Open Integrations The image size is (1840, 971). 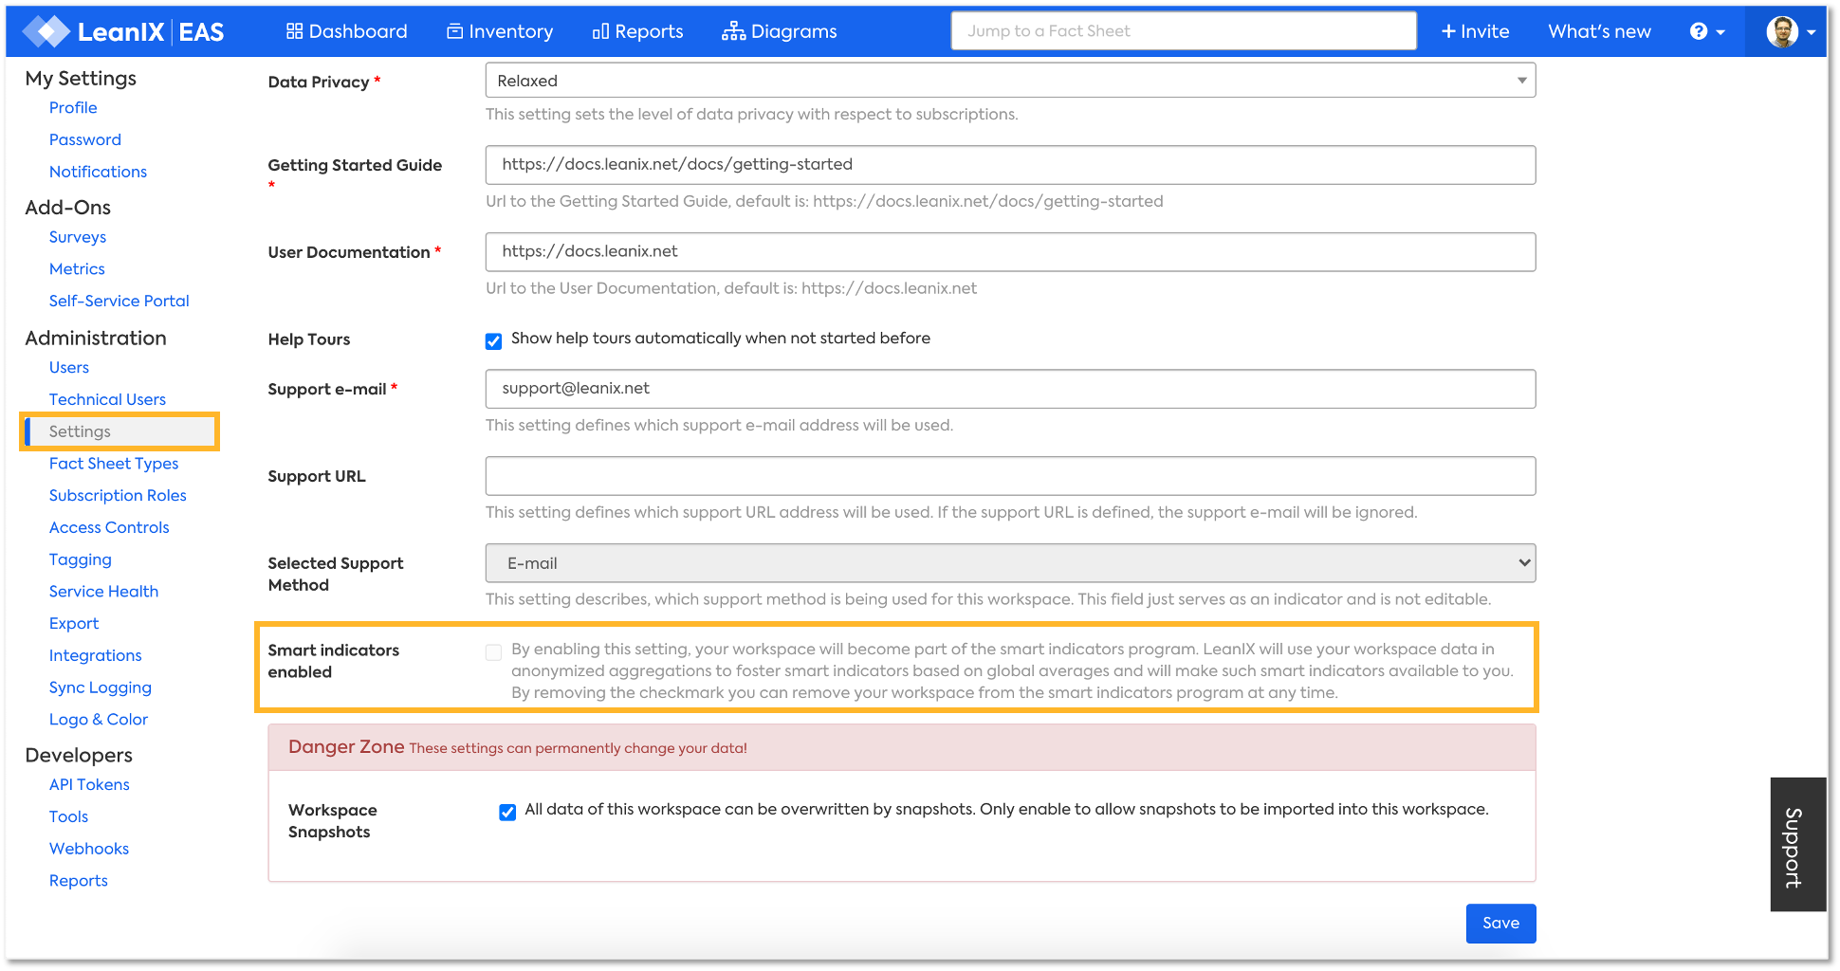[95, 656]
